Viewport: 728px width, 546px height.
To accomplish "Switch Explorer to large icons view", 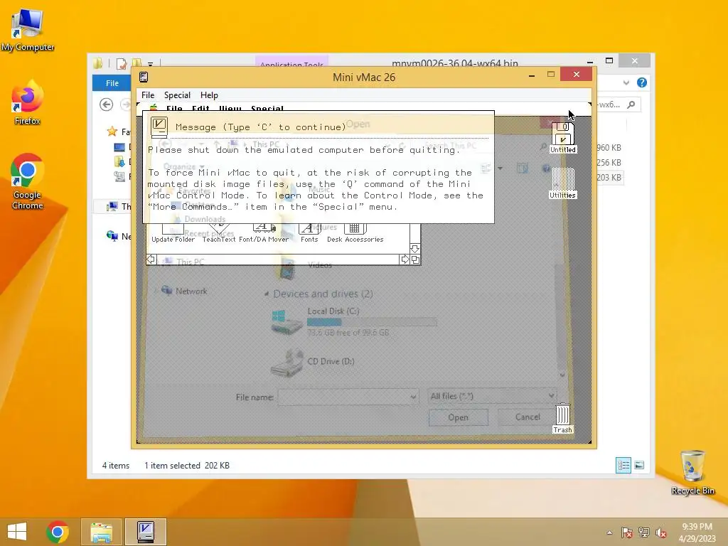I will (x=639, y=465).
